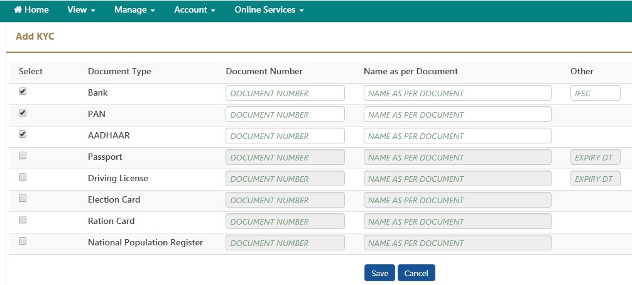
Task: Select National Population Register checkbox
Action: pos(23,242)
